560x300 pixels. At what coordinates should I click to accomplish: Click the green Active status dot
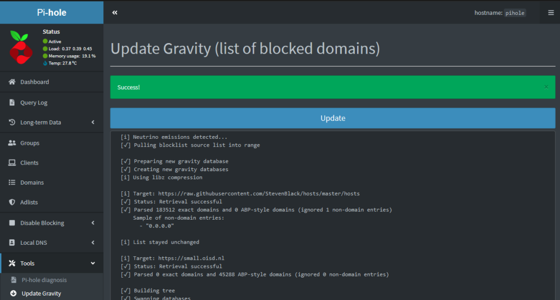[45, 42]
